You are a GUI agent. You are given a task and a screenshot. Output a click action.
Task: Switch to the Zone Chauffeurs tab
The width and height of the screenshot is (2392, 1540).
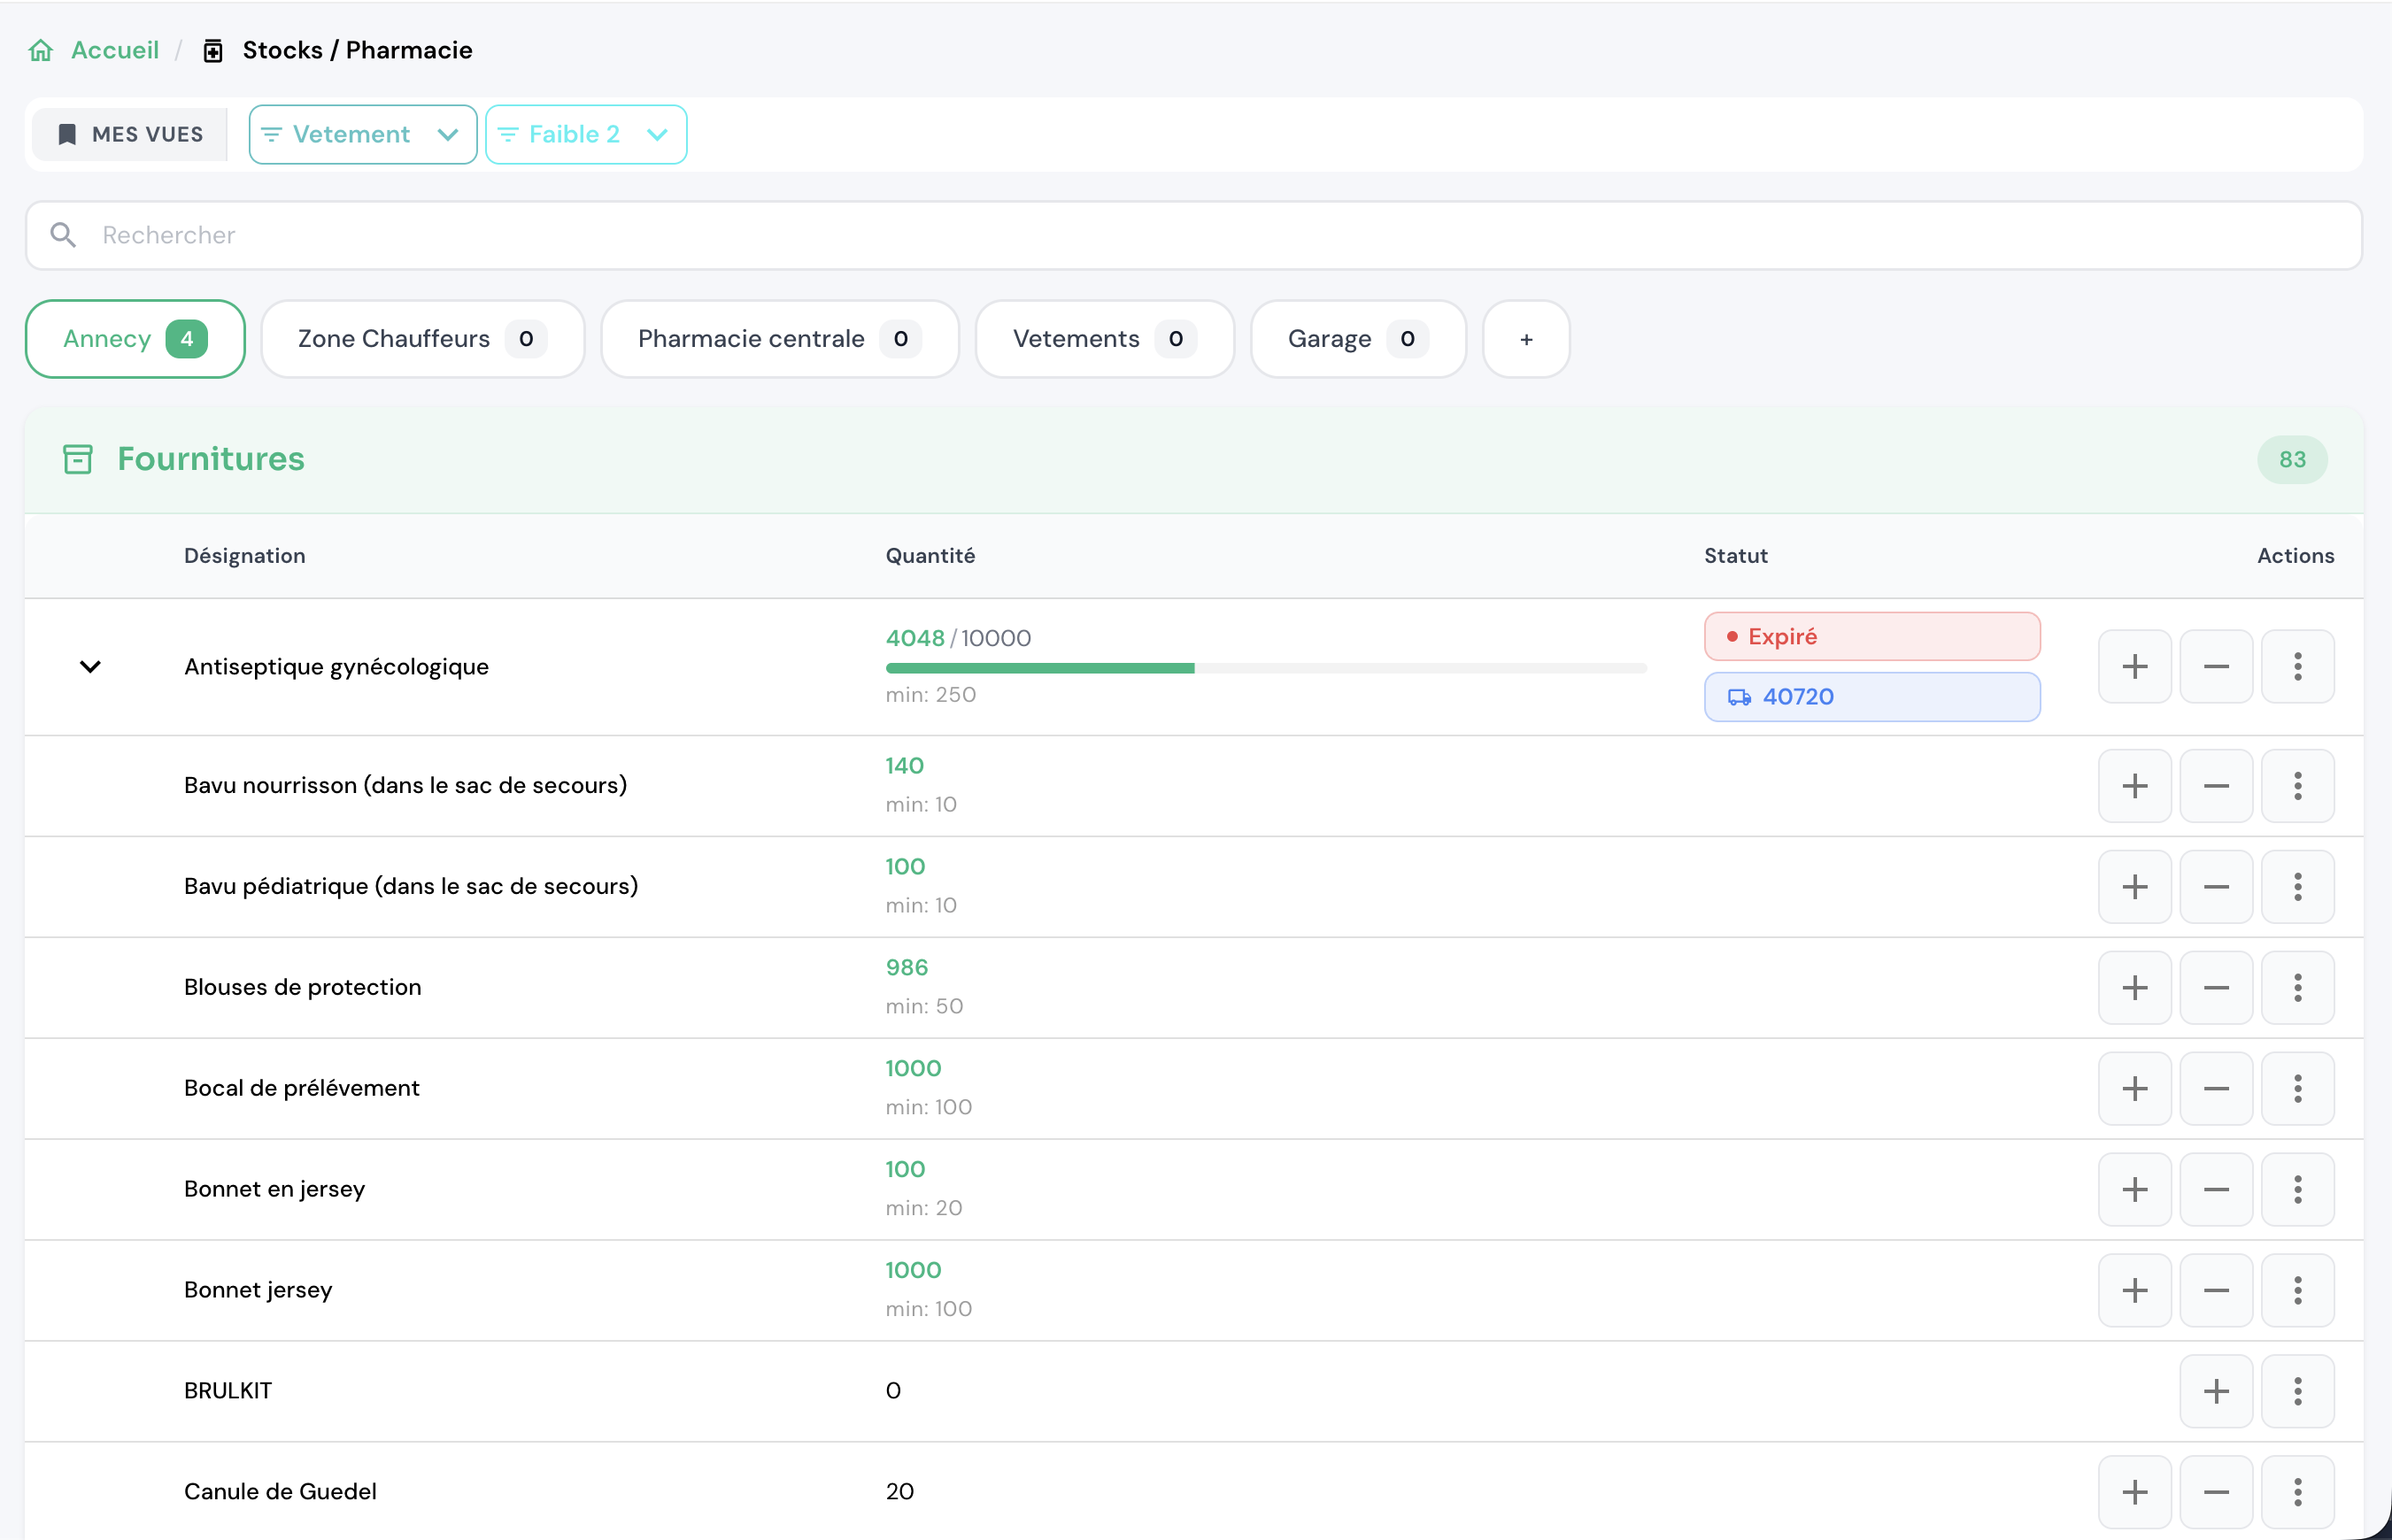(422, 339)
